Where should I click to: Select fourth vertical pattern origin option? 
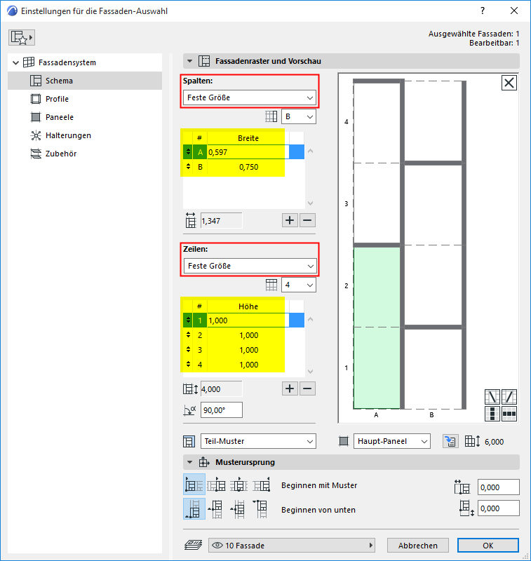[x=260, y=509]
